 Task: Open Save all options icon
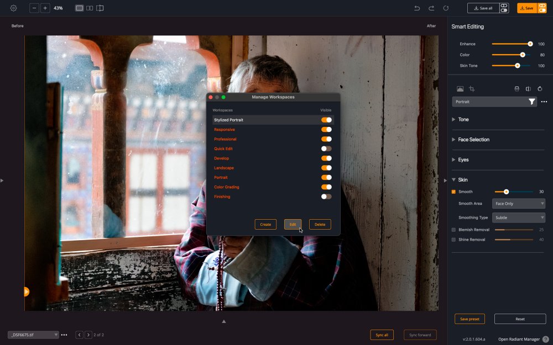pos(504,8)
